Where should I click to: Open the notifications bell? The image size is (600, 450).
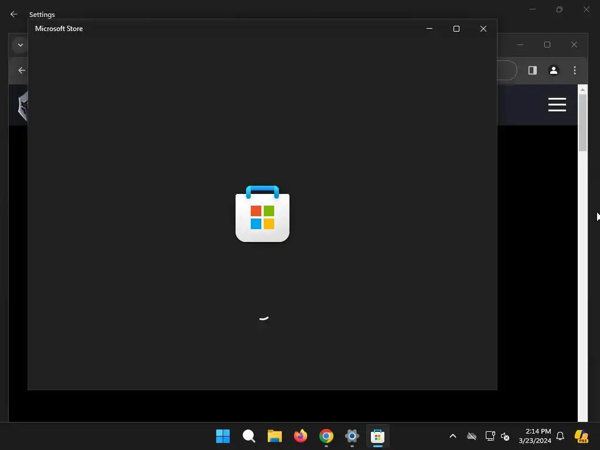[x=560, y=436]
